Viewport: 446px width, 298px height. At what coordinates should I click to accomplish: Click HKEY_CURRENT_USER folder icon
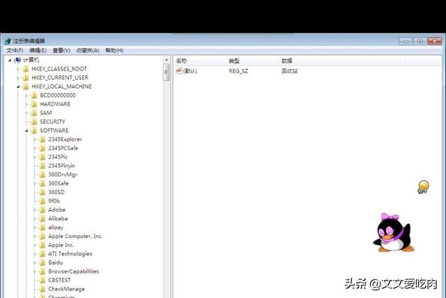[26, 77]
